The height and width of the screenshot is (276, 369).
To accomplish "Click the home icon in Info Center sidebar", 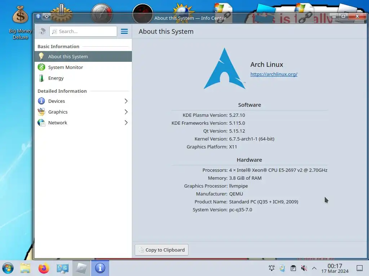I will (x=43, y=31).
